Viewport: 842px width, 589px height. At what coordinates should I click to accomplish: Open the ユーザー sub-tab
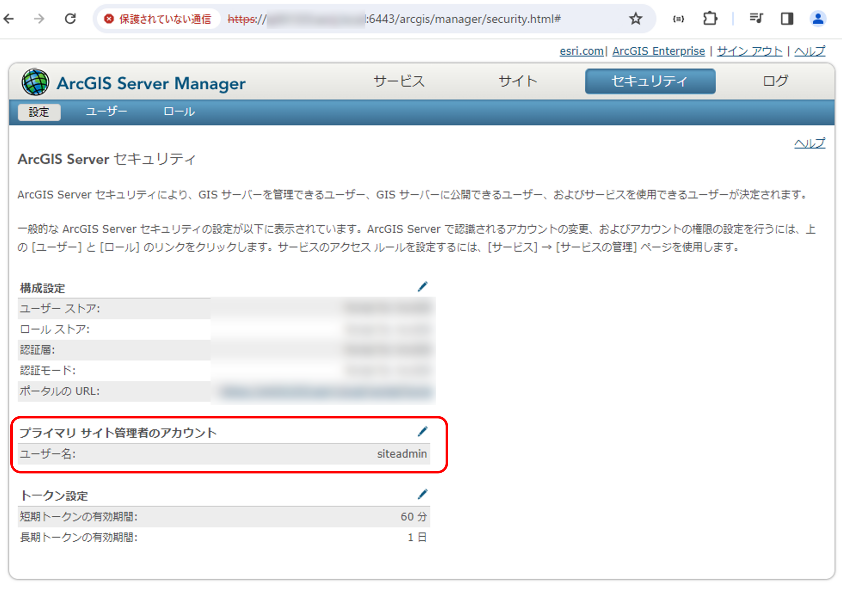106,111
